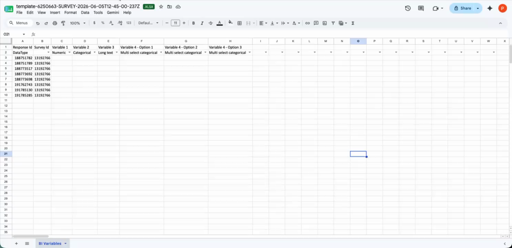Open the Help menu
This screenshot has height=248, width=512.
point(127,12)
